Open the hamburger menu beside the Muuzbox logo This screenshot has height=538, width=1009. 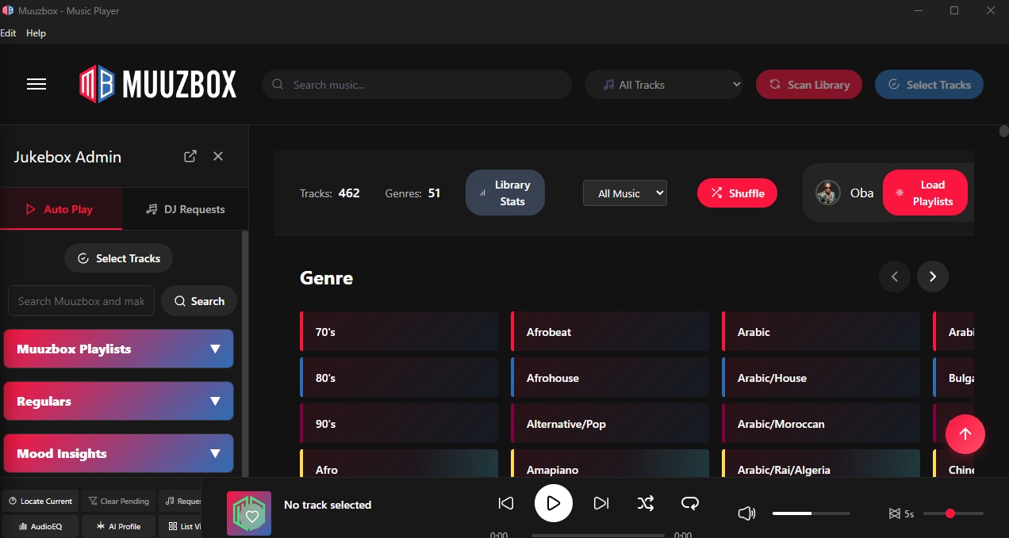click(36, 84)
